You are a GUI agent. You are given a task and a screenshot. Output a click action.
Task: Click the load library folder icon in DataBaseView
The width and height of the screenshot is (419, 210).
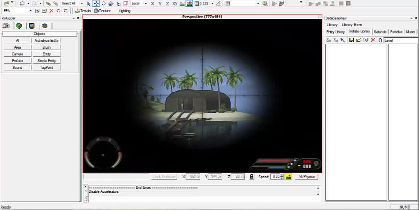359,40
